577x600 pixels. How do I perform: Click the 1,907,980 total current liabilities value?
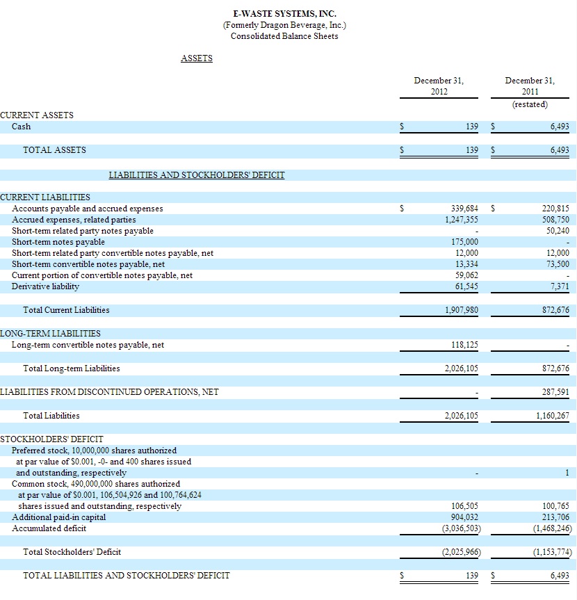coord(462,310)
